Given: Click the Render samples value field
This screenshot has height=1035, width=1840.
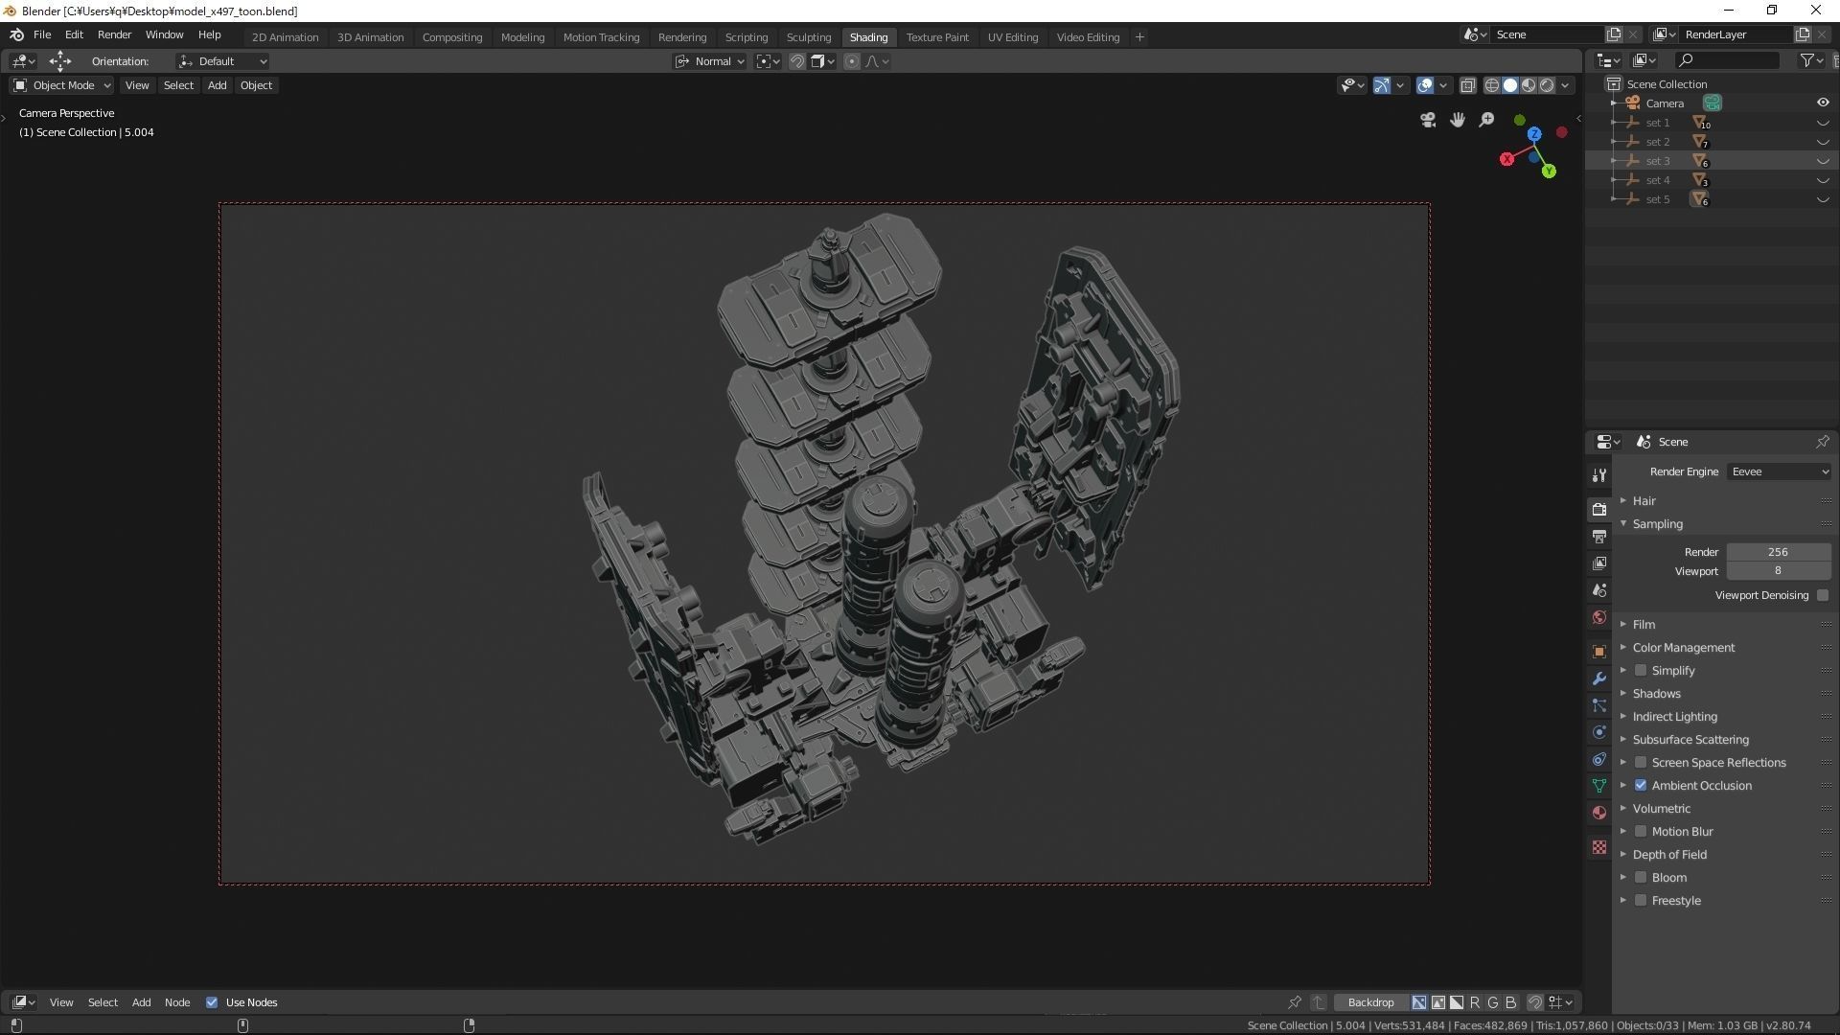Looking at the screenshot, I should pos(1779,552).
